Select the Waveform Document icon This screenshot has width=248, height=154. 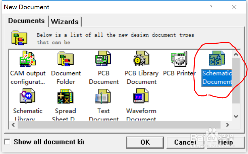pyautogui.click(x=141, y=96)
